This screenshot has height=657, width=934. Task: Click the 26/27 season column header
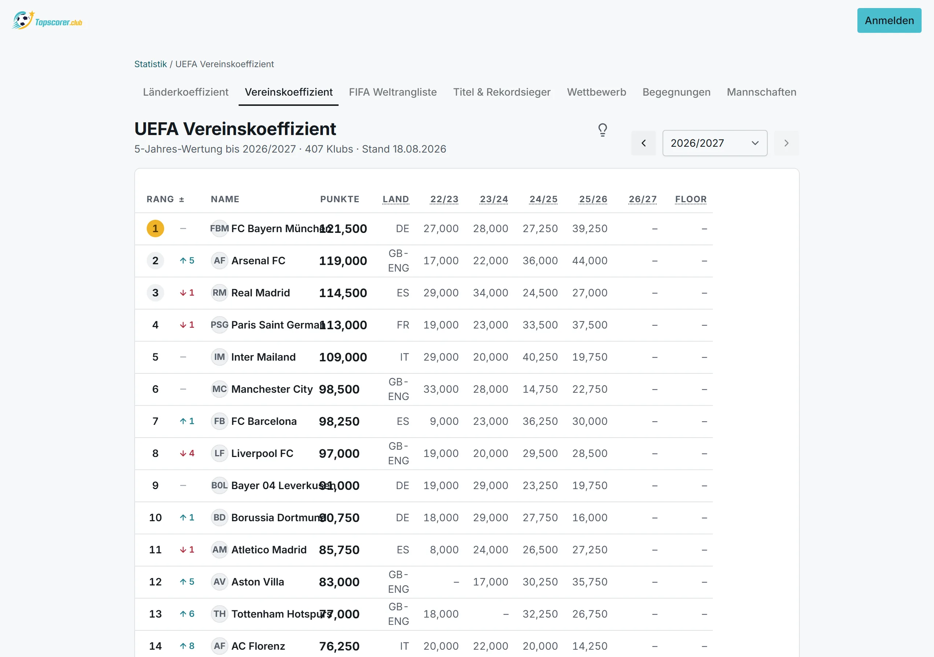(x=643, y=199)
